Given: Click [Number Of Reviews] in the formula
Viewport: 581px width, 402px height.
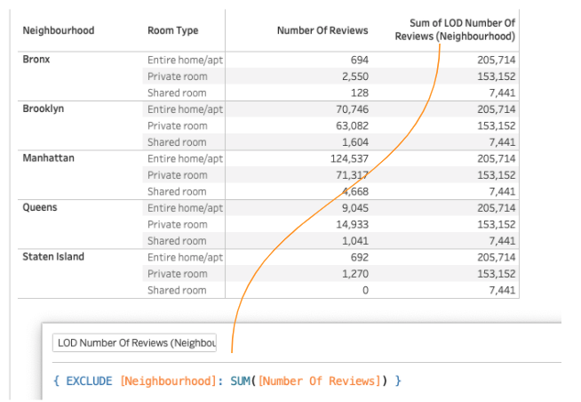Looking at the screenshot, I should click(322, 381).
